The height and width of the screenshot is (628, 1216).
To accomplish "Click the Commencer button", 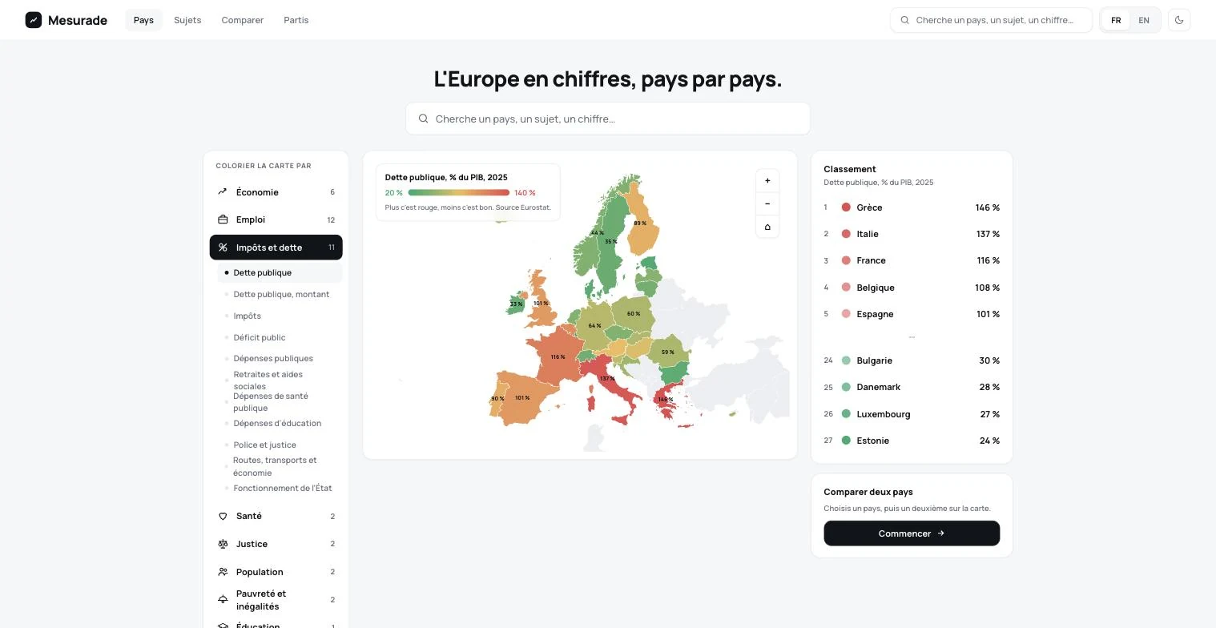I will coord(912,533).
